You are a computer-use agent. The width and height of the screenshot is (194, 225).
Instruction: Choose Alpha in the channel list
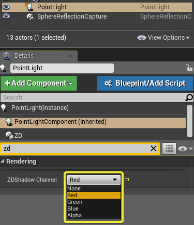[94, 215]
